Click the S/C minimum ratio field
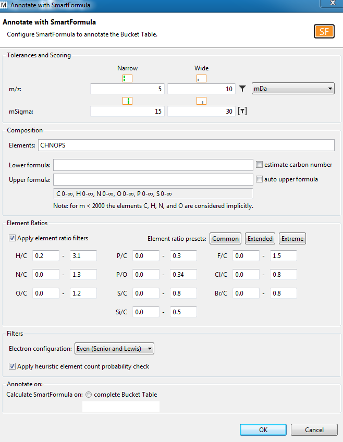The width and height of the screenshot is (343, 442). [x=146, y=293]
